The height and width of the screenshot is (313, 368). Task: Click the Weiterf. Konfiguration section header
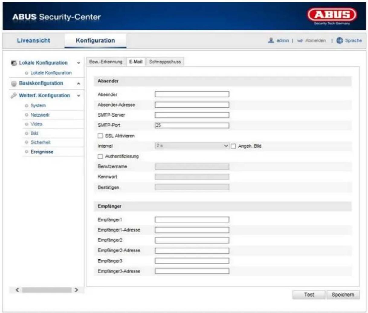tap(44, 95)
